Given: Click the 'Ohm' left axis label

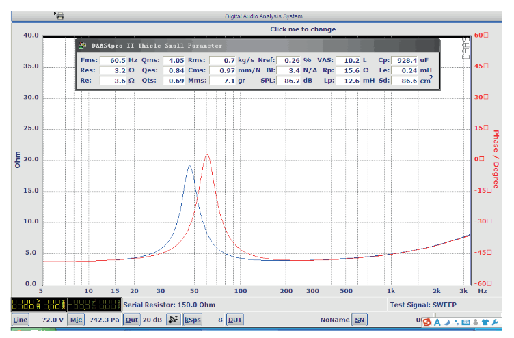Looking at the screenshot, I should point(17,160).
